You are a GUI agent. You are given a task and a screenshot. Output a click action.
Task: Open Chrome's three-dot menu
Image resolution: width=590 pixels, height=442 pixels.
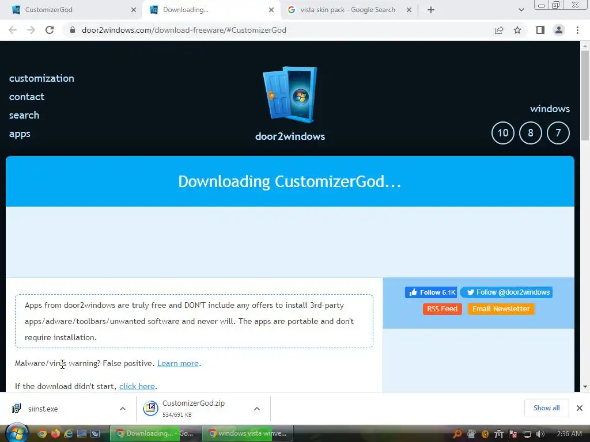(x=577, y=30)
